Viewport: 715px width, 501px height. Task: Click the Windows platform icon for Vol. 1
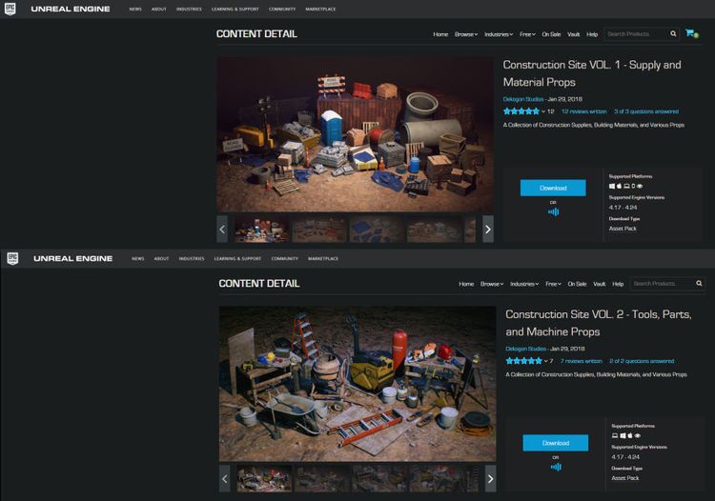pyautogui.click(x=612, y=186)
